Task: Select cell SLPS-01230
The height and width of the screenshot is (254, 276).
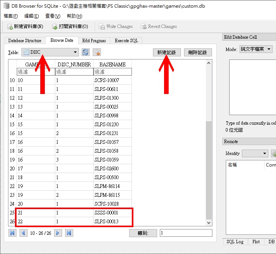Action: [x=112, y=124]
